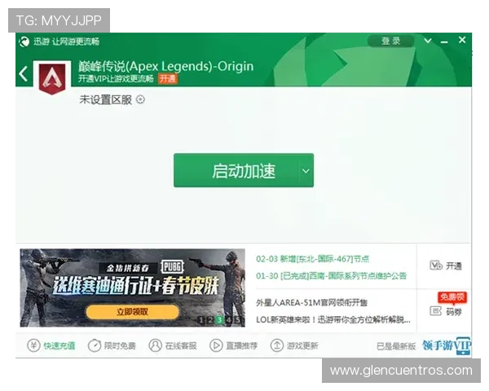The height and width of the screenshot is (391, 489).
Task: Go back using the left arrow
Action: coord(24,74)
